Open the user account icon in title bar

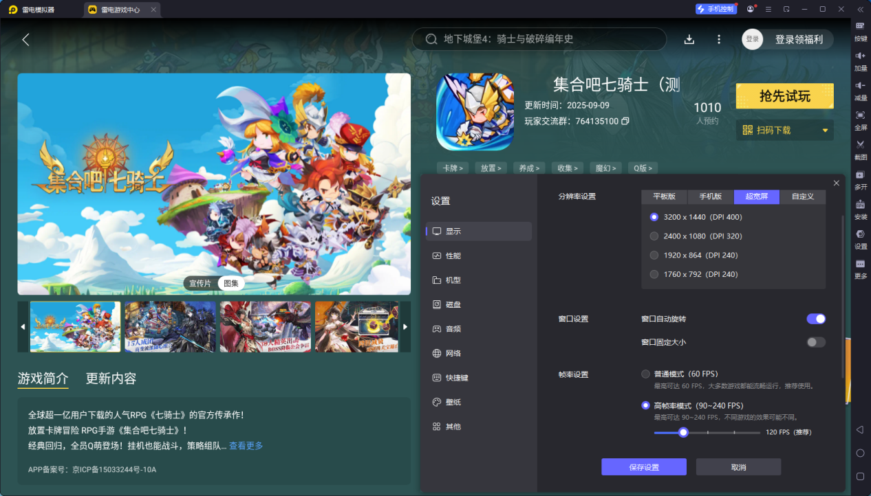[x=751, y=9]
